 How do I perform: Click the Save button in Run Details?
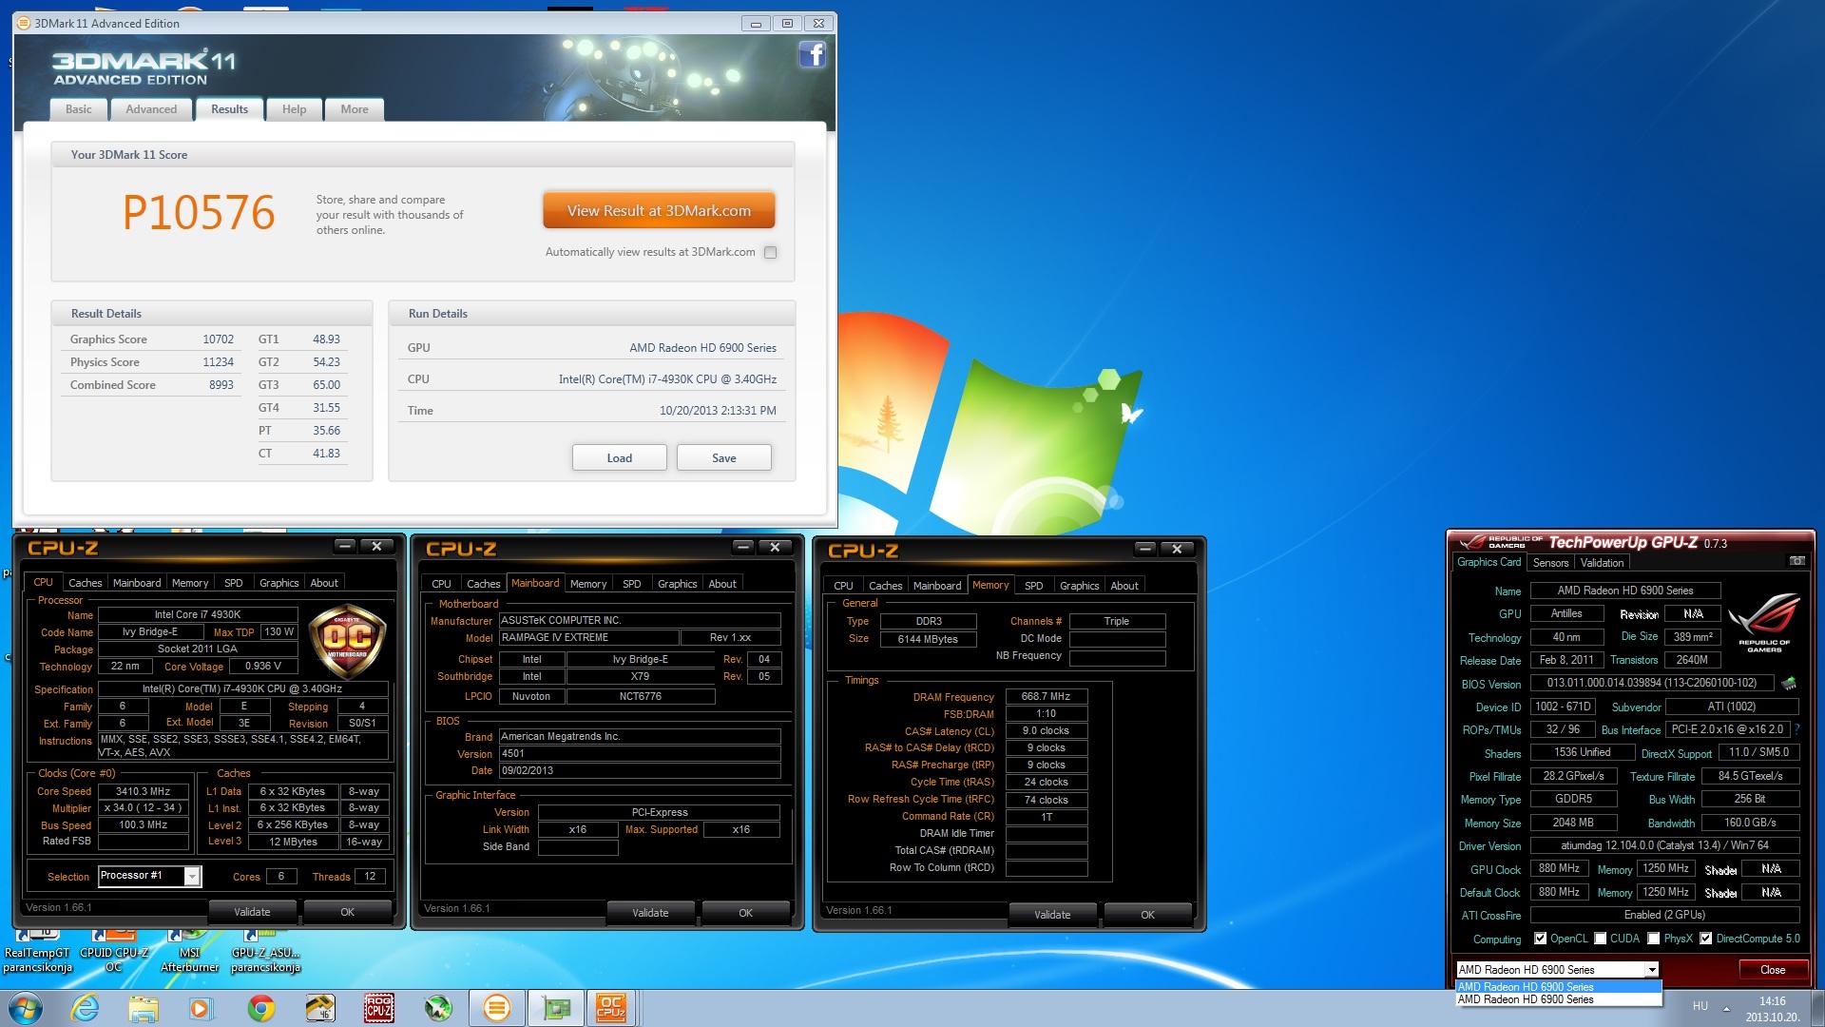coord(723,458)
